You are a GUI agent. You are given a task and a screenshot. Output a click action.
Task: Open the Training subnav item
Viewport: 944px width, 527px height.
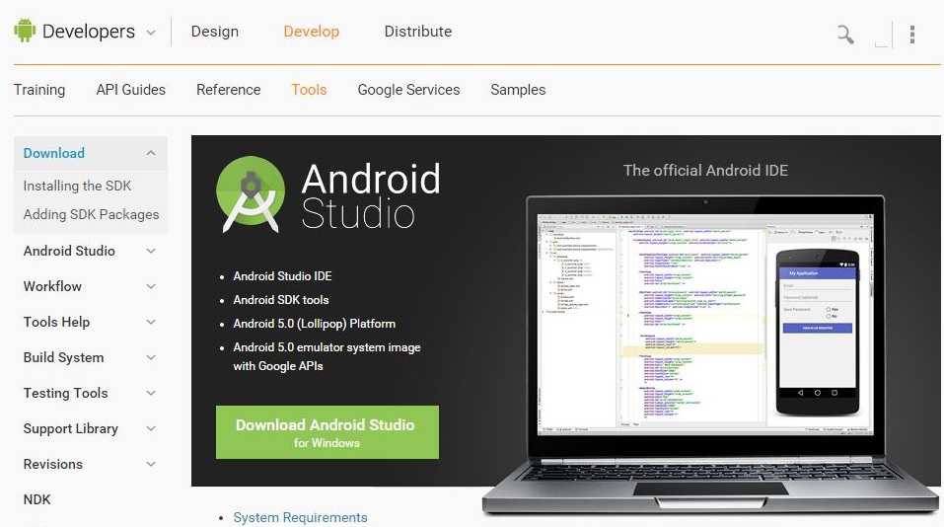(x=39, y=90)
